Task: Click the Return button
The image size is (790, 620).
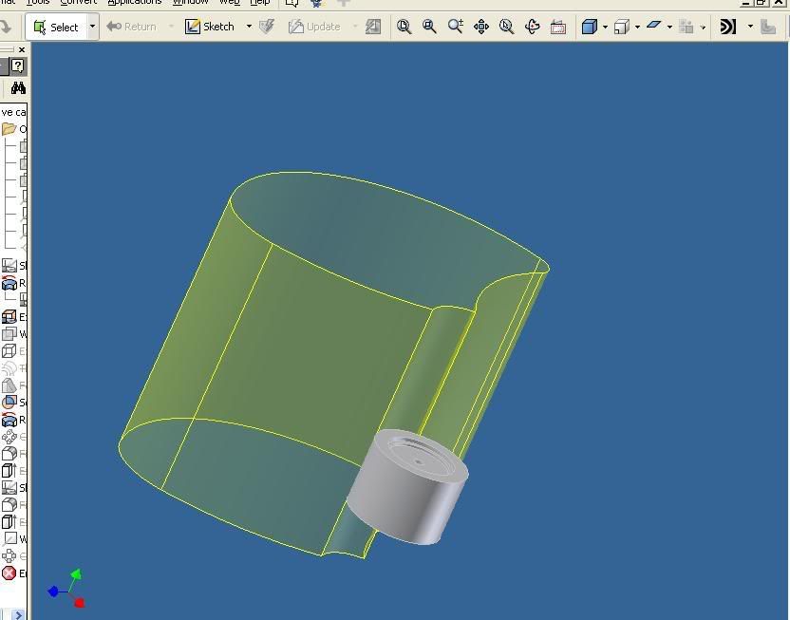Action: 131,27
